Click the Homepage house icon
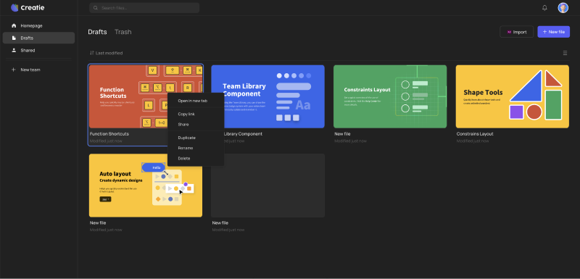 coord(14,26)
